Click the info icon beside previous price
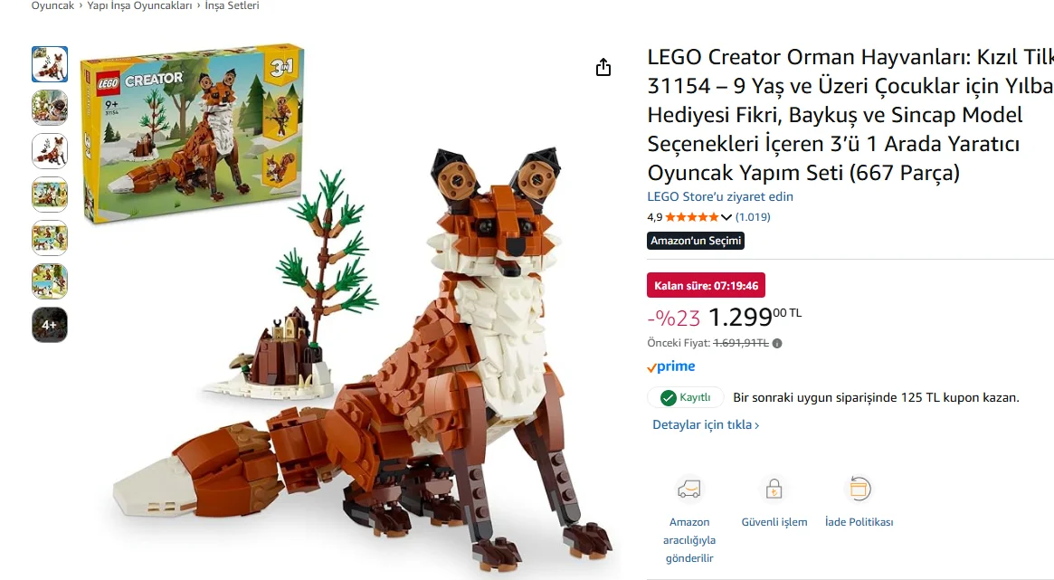Screen dimensions: 1054x580 coord(777,344)
